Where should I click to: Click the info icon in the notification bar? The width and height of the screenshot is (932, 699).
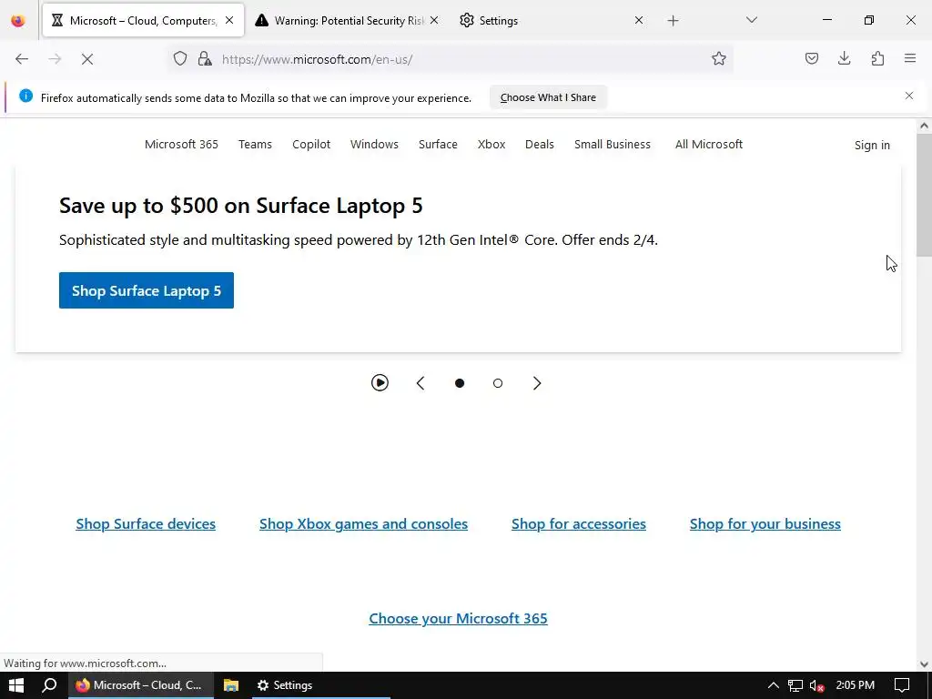26,96
